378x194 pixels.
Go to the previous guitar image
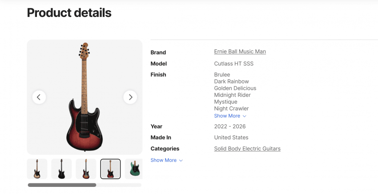[39, 97]
